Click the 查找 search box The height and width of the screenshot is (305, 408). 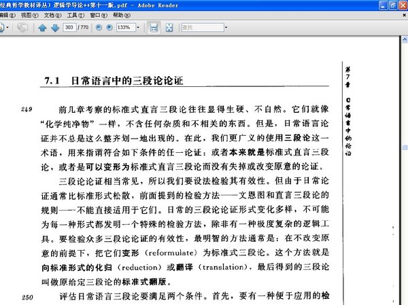click(203, 27)
